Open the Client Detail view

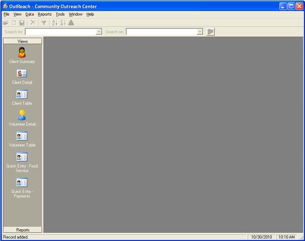click(x=22, y=73)
